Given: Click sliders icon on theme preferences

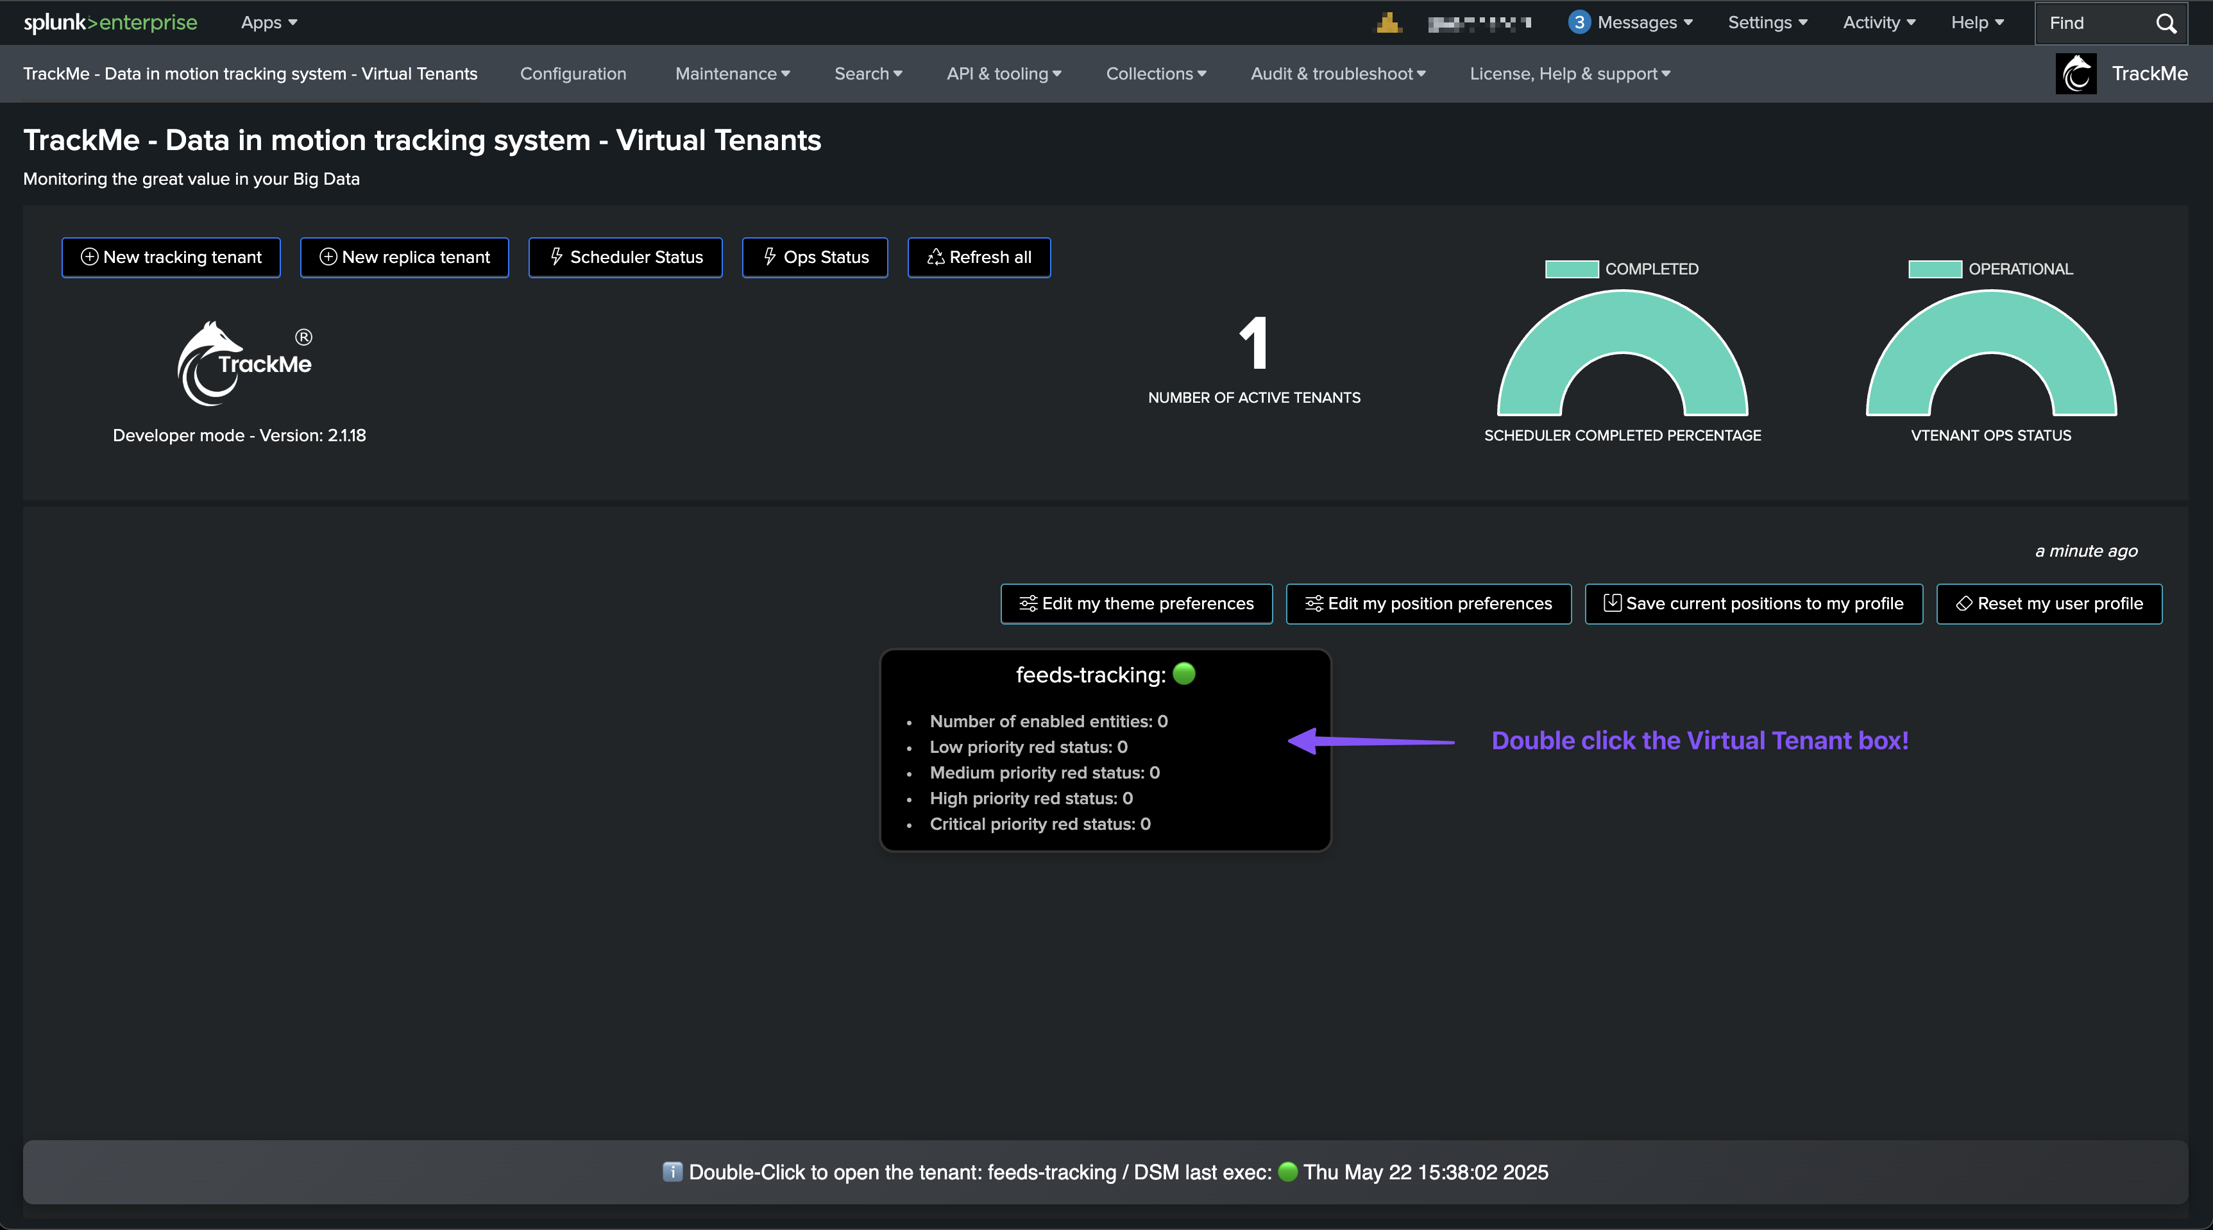Looking at the screenshot, I should 1028,604.
